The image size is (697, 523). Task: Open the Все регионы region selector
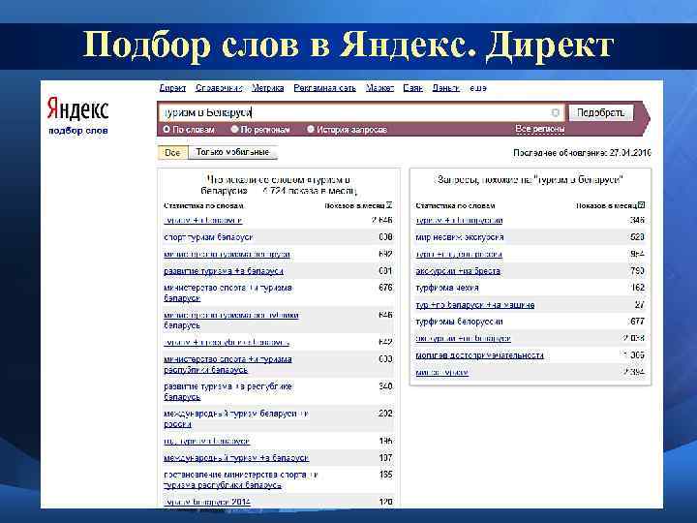click(x=539, y=129)
